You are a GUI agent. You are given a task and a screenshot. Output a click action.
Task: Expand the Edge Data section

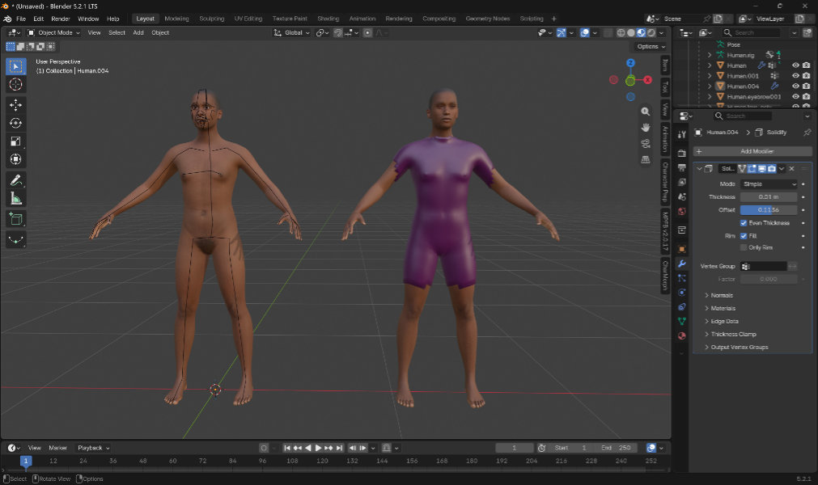pos(724,322)
